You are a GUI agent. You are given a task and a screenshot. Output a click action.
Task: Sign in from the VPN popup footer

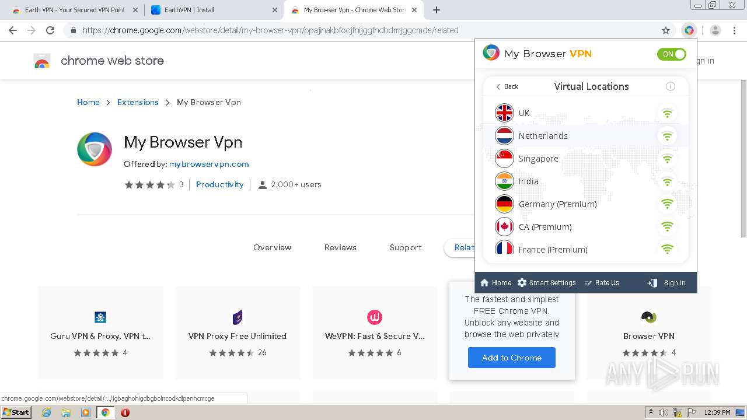pos(666,283)
